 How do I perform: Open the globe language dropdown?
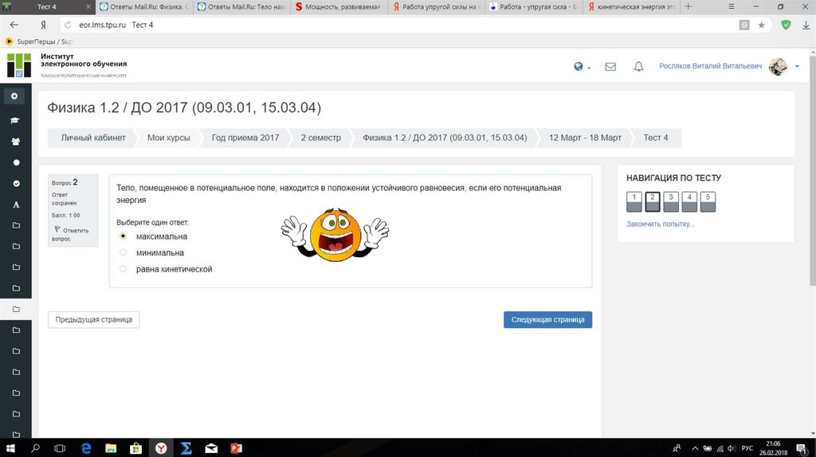[x=581, y=67]
